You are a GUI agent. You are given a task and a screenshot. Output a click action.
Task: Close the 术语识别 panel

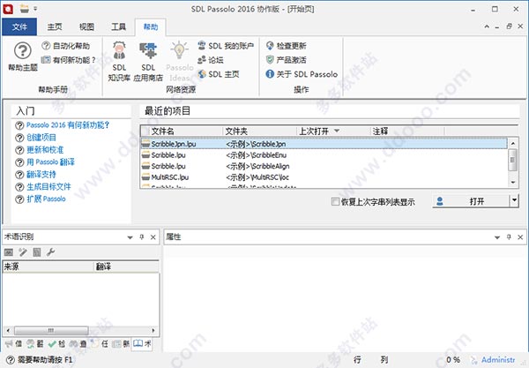pos(153,237)
